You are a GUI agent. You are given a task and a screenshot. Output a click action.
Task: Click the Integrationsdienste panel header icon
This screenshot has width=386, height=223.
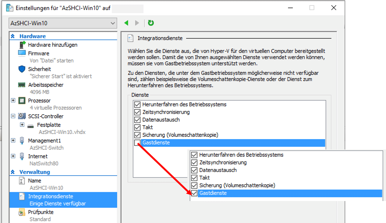coord(130,38)
